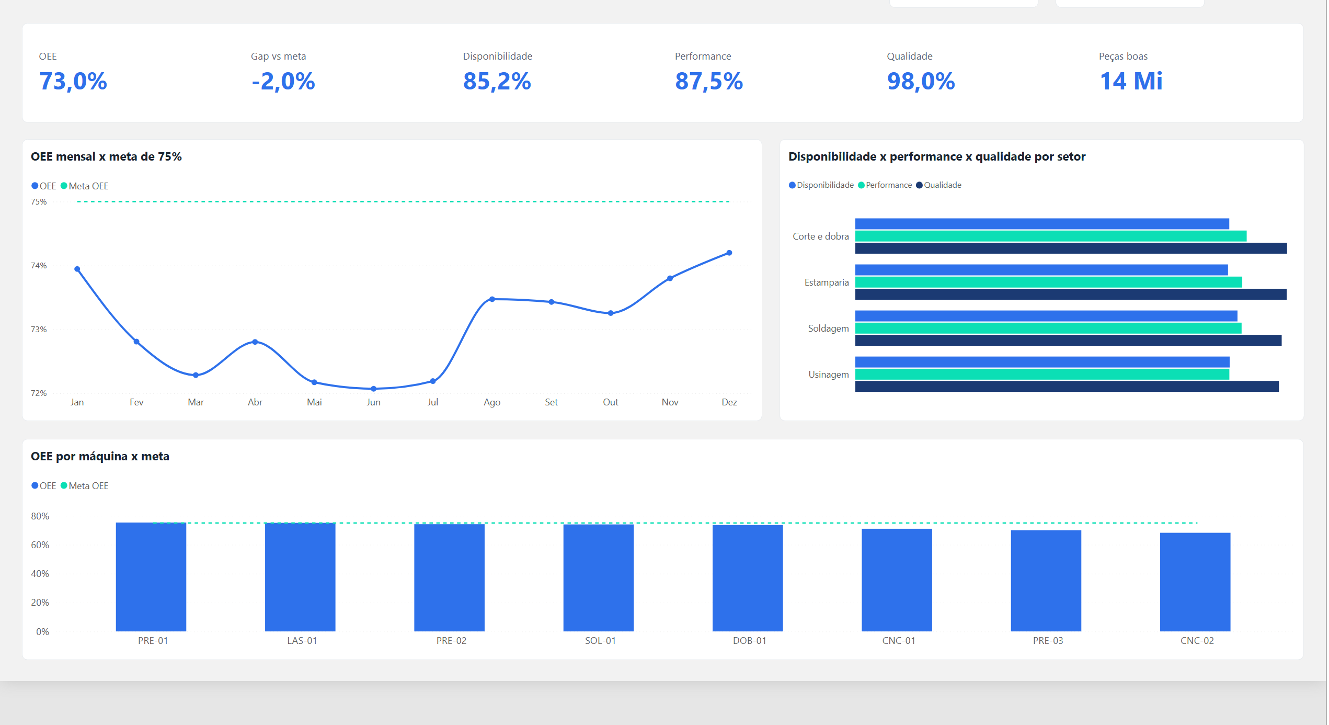Select the CNC-01 machine bar
The width and height of the screenshot is (1329, 725).
tap(897, 580)
